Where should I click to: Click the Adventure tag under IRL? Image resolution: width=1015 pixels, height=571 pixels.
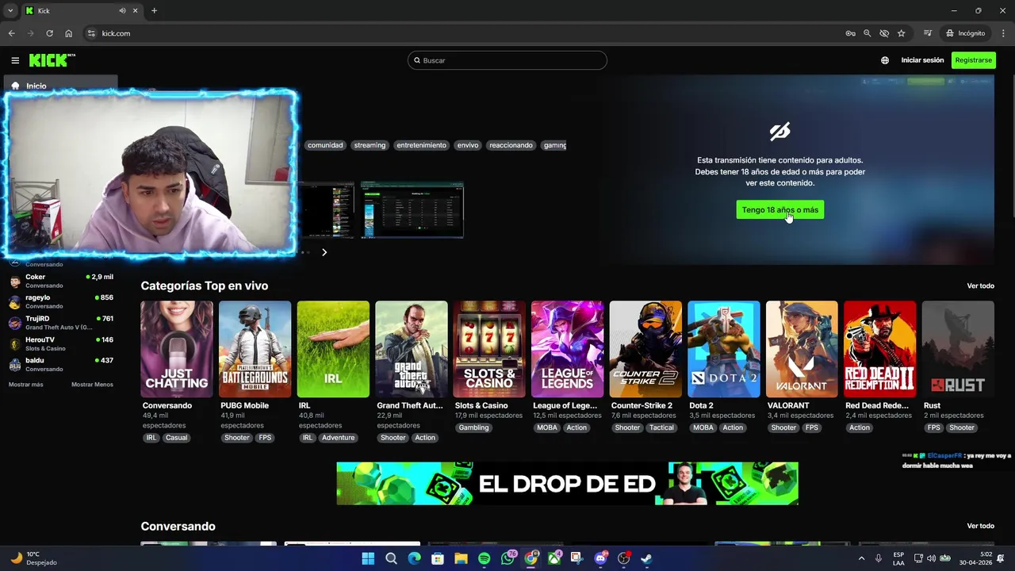pyautogui.click(x=338, y=438)
